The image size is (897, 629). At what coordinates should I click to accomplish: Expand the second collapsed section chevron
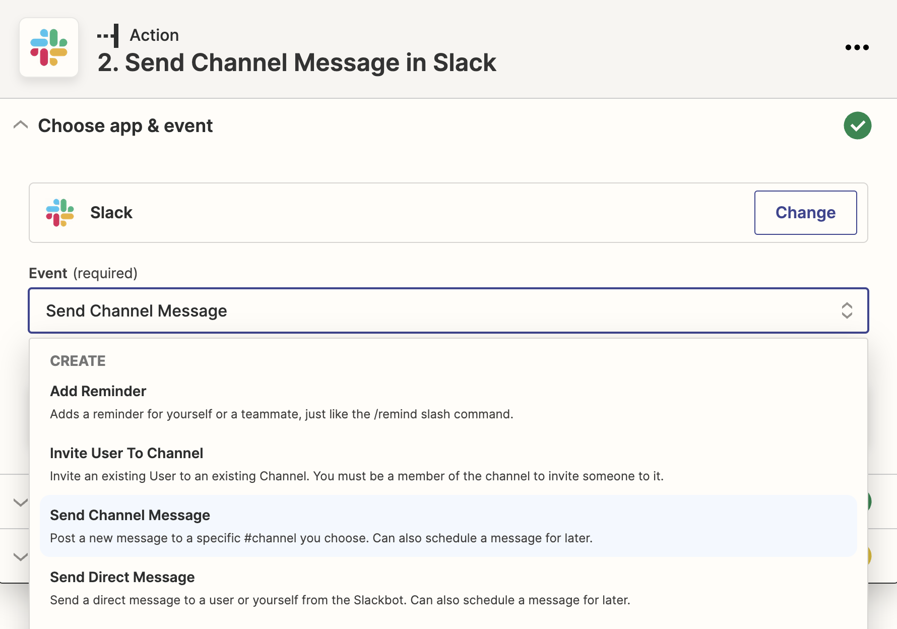coord(21,502)
